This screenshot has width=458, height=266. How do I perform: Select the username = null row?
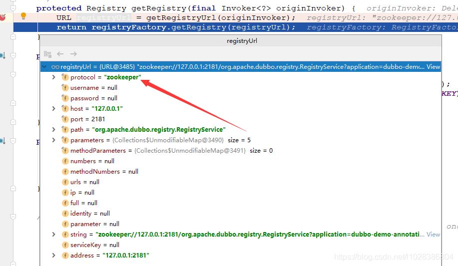pos(241,88)
